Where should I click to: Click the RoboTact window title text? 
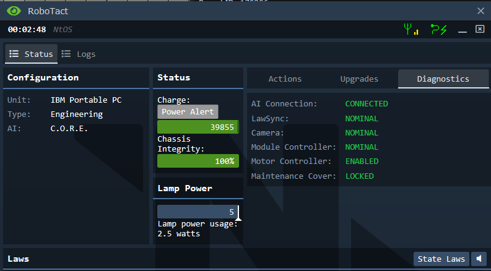pos(48,11)
